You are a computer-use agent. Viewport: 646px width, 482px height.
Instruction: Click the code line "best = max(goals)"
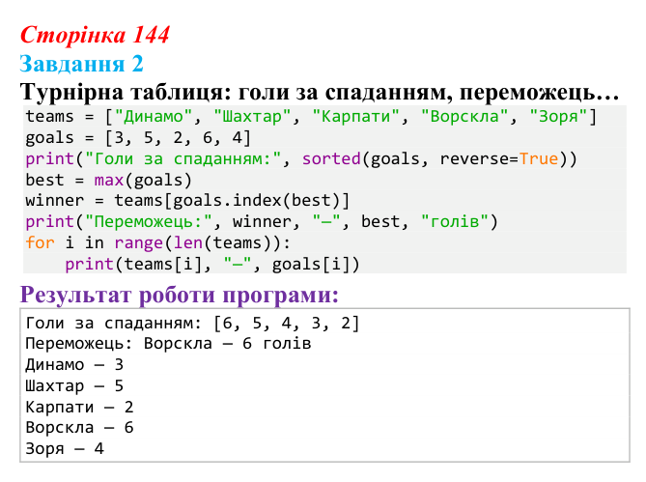coord(109,181)
